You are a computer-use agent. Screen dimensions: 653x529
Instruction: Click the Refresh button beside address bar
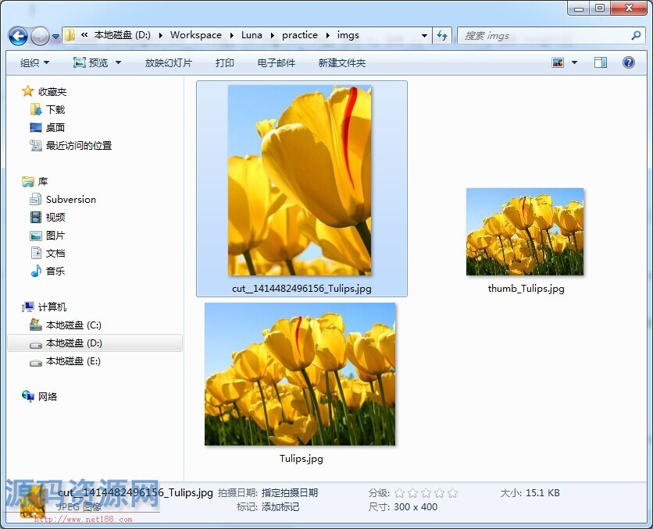(x=442, y=35)
